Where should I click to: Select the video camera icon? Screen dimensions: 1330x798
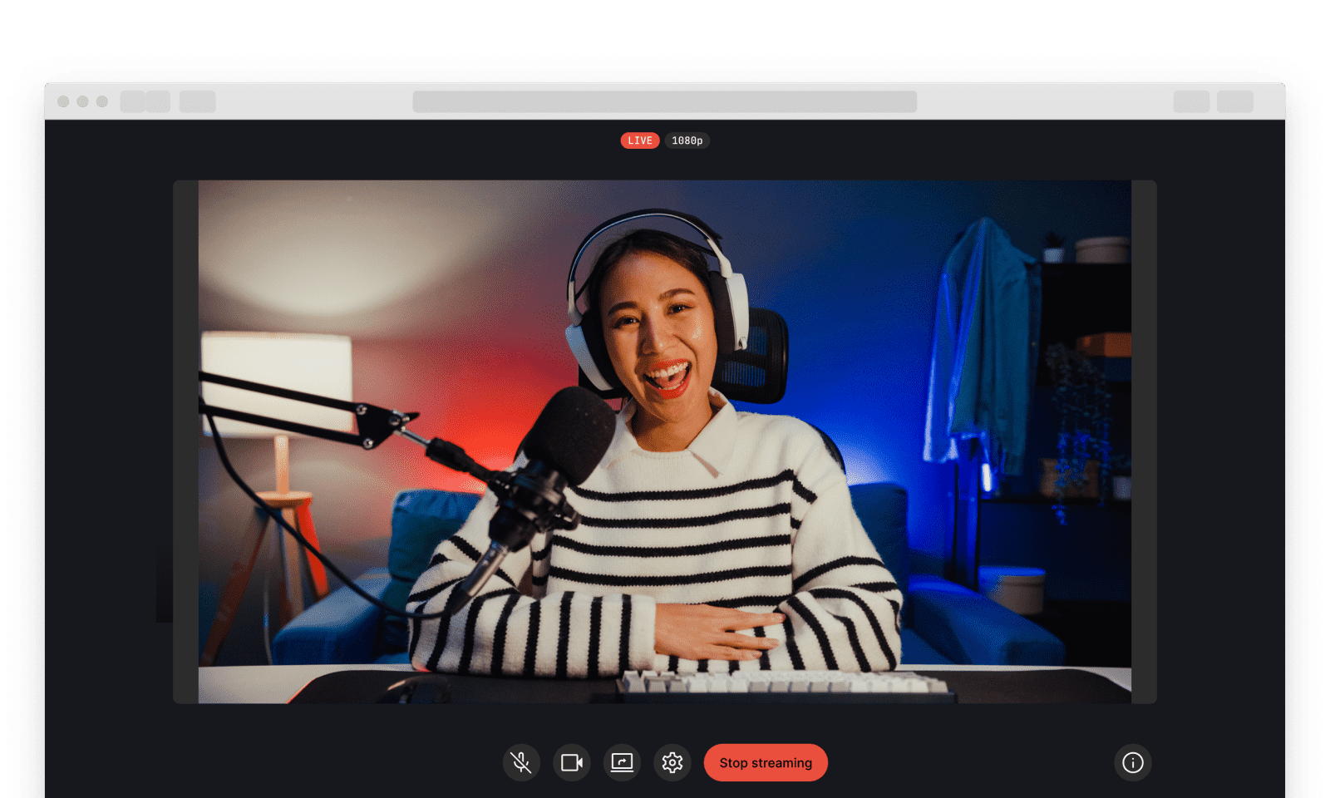(572, 762)
